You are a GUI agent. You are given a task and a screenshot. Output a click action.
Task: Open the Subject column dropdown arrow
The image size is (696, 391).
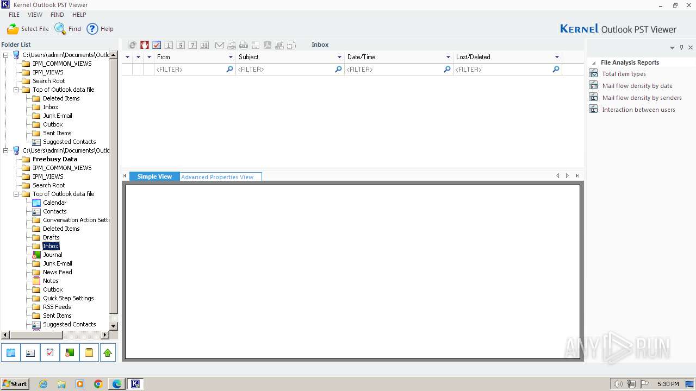[x=339, y=57]
